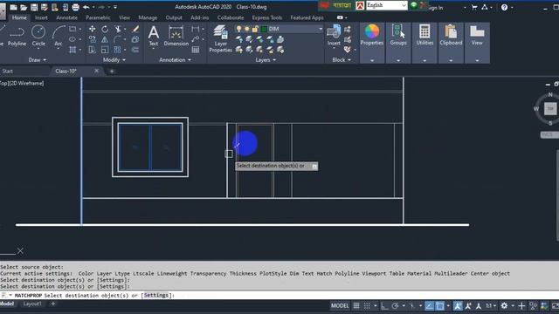
Task: Expand the Block panel
Action: tap(342, 60)
